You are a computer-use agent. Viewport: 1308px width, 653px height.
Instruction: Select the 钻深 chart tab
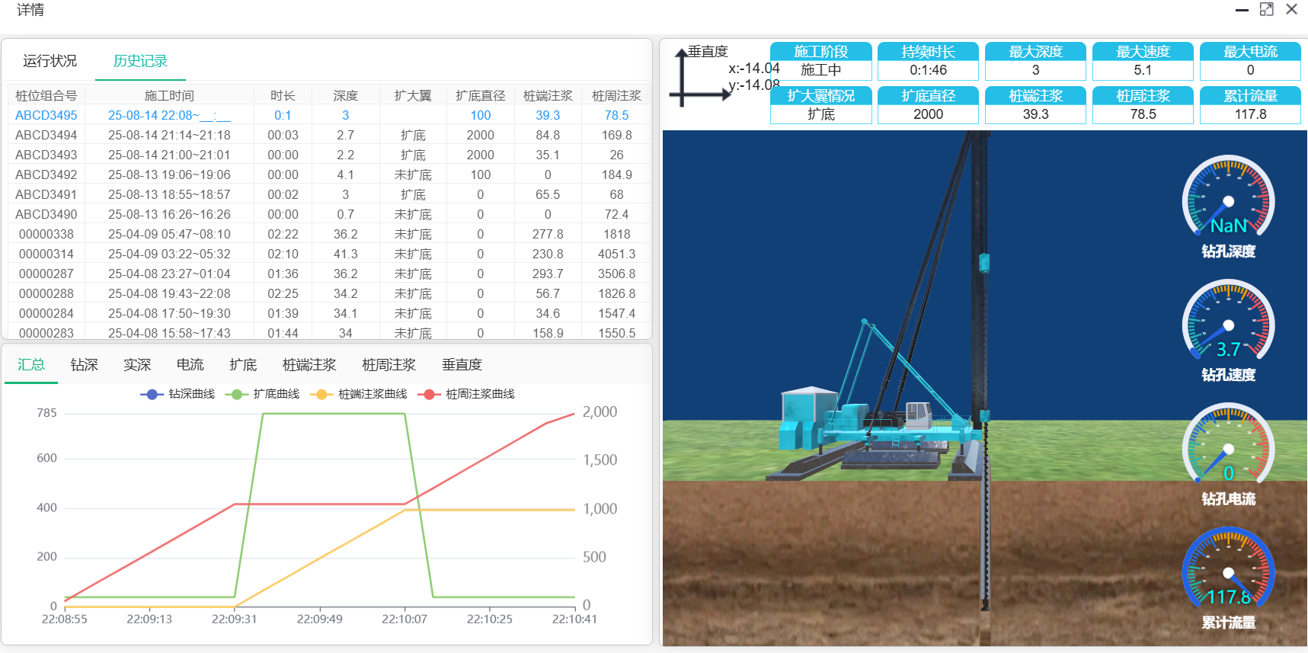pos(84,365)
